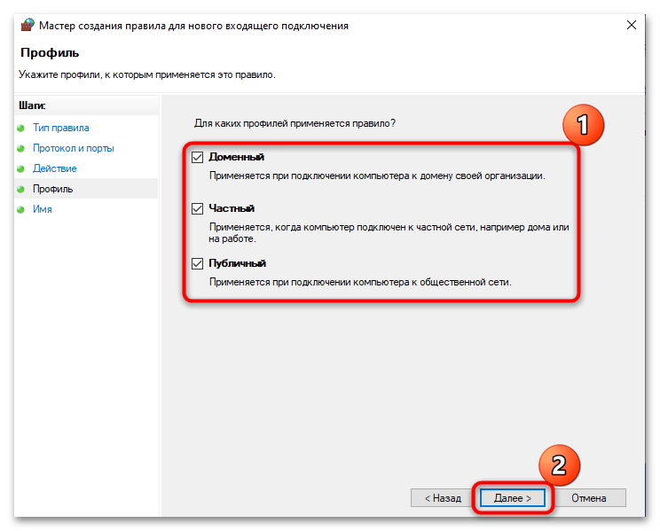The height and width of the screenshot is (531, 660).
Task: Click the 'Шаги:' sidebar header
Action: click(32, 105)
